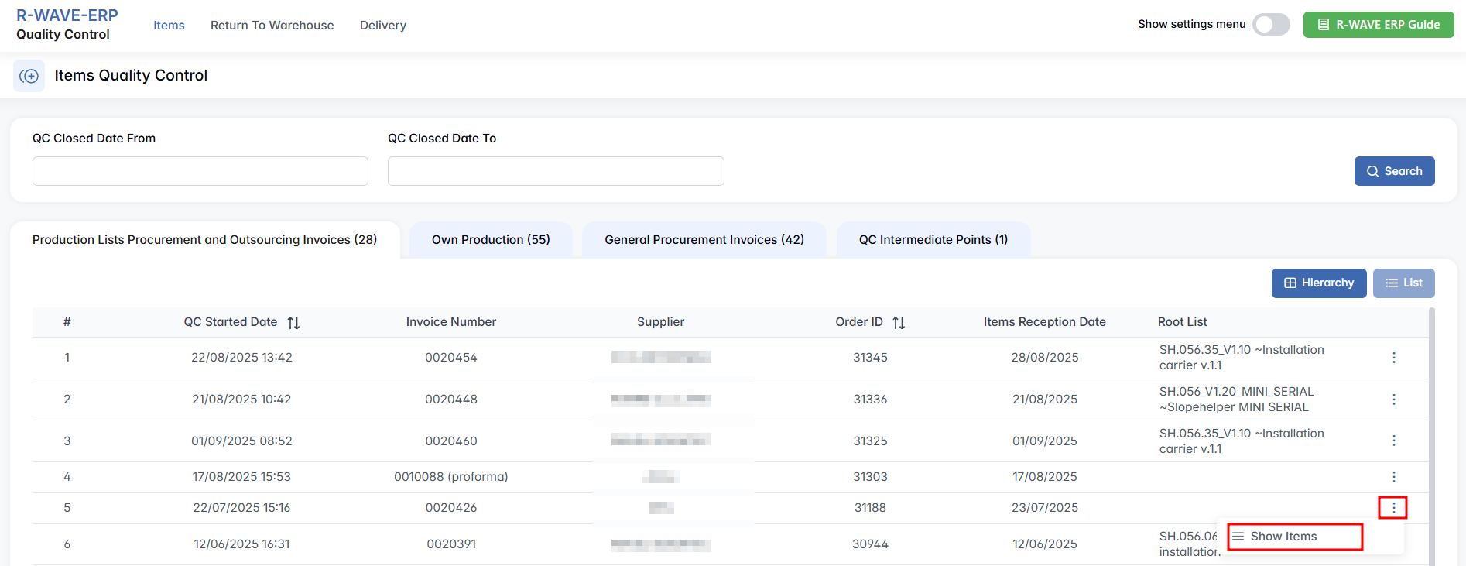Screen dimensions: 1466x566
Task: Open three-dot menu for invoice 0020454
Action: pos(1393,358)
